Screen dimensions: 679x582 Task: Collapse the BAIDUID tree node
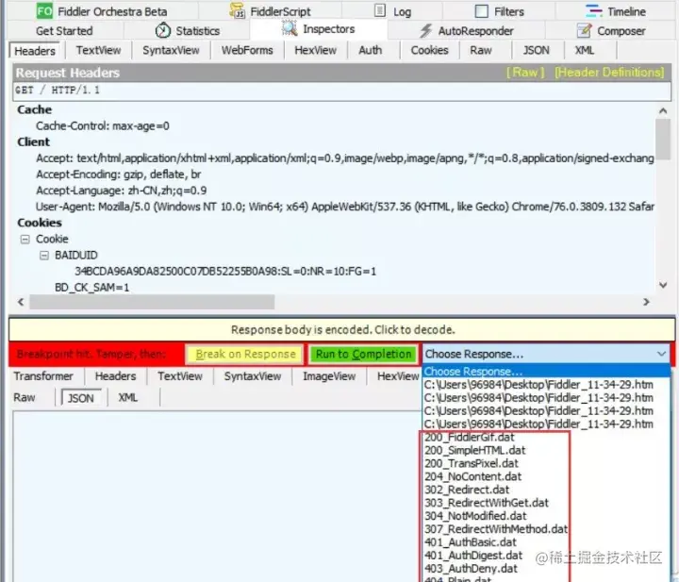click(x=44, y=256)
